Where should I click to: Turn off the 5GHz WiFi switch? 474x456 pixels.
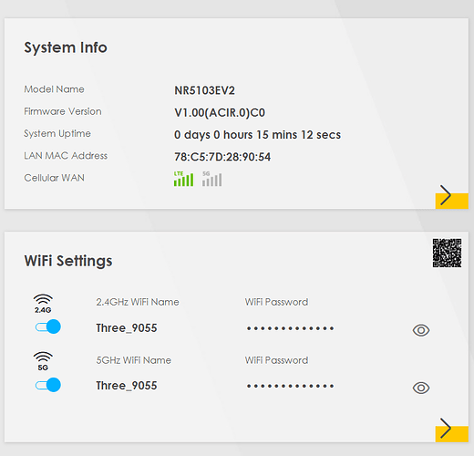pyautogui.click(x=48, y=385)
